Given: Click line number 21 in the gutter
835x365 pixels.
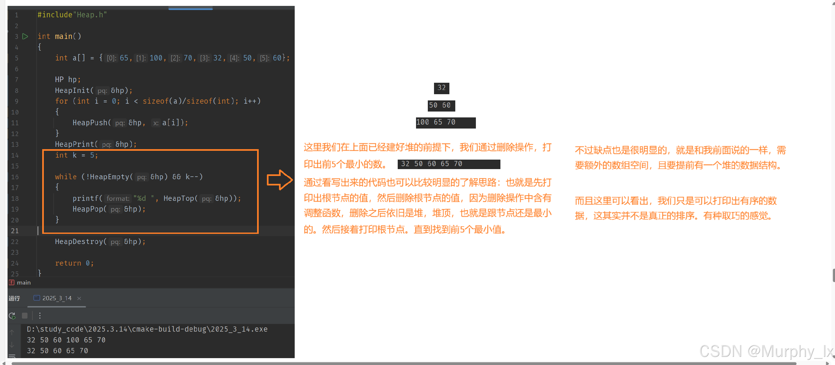Looking at the screenshot, I should (15, 231).
